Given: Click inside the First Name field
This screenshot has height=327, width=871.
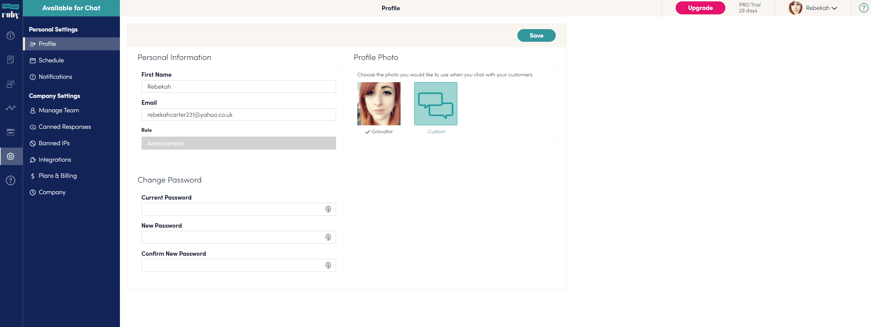Looking at the screenshot, I should pos(238,86).
